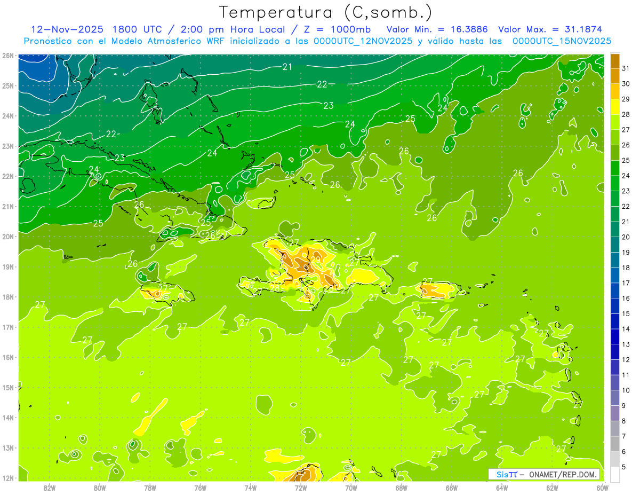Click the "60W" longitude axis label

click(x=602, y=487)
